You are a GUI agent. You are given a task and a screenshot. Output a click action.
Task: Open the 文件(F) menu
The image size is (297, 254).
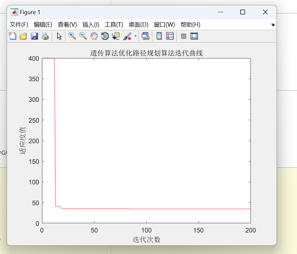click(x=19, y=25)
